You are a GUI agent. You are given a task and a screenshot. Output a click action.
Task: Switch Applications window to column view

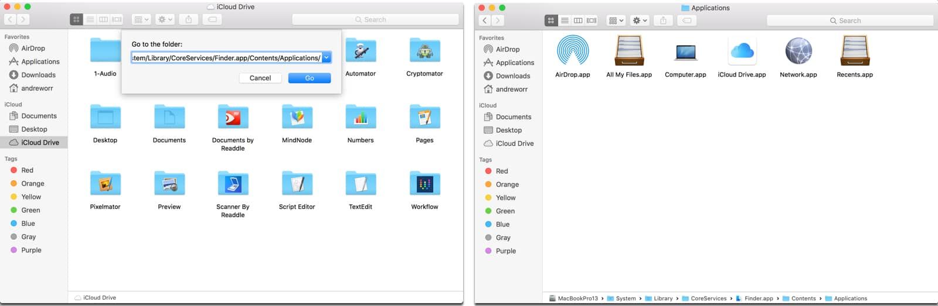point(578,20)
